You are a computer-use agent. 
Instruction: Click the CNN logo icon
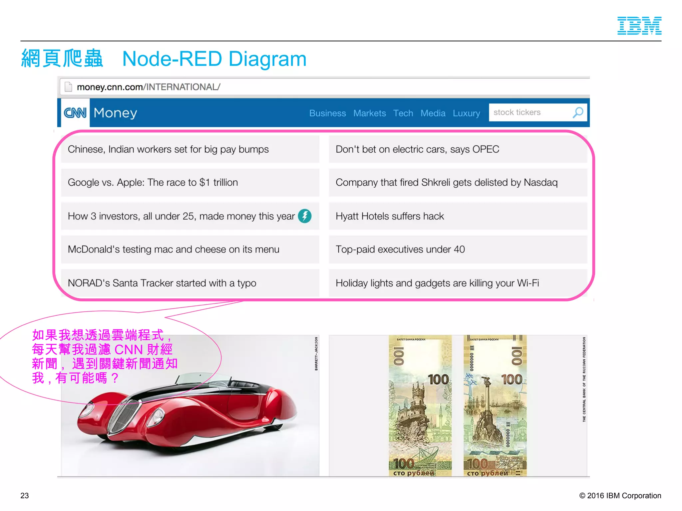[75, 113]
